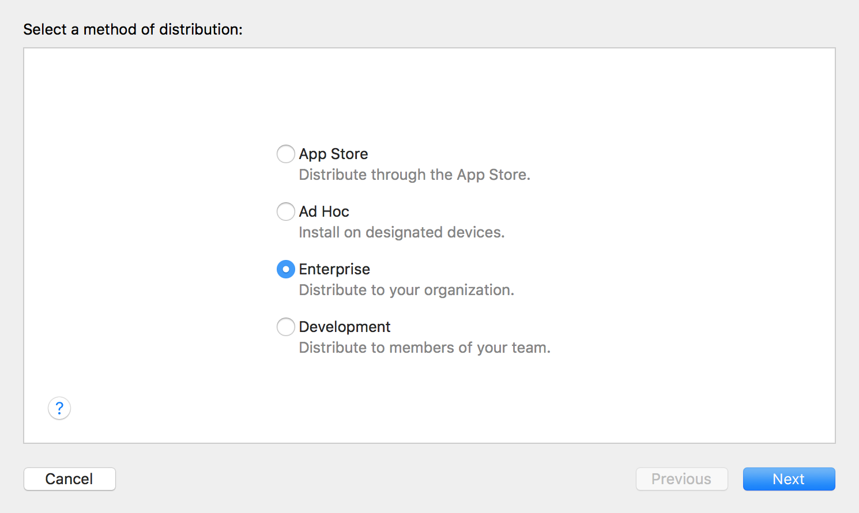Click 'Distribute through the App Store.' text
The height and width of the screenshot is (513, 859).
click(415, 175)
